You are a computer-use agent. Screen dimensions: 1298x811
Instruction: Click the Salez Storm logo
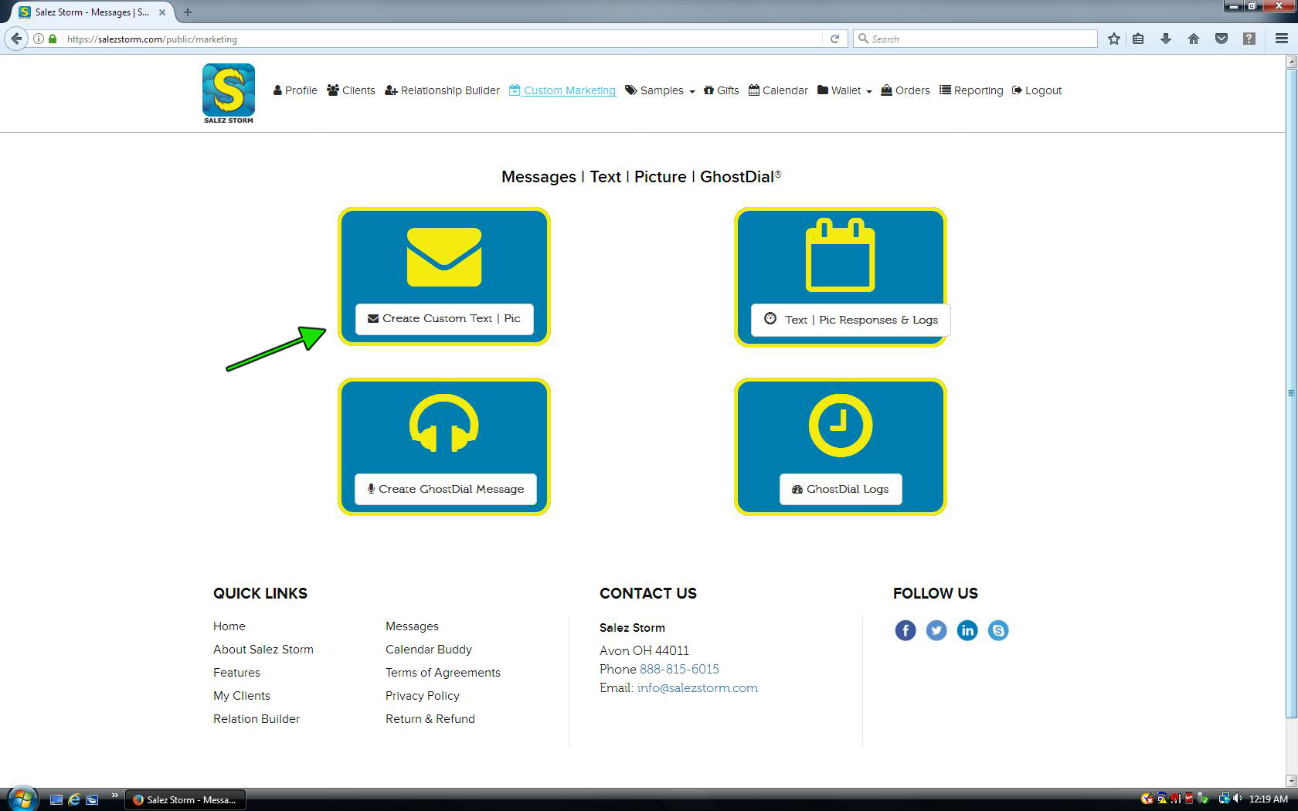(x=228, y=93)
